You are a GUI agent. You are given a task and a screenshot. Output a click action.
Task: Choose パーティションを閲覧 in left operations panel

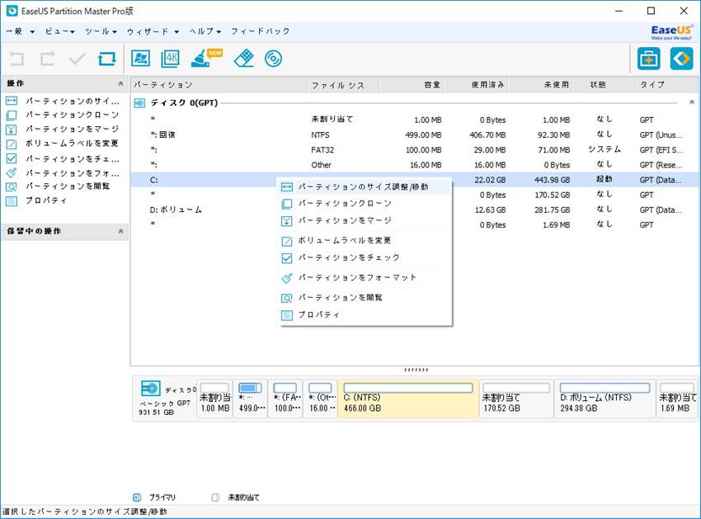(x=58, y=186)
